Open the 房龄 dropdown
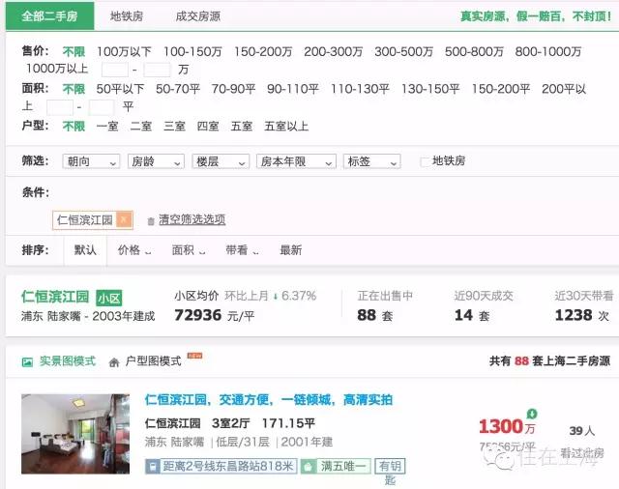619x489 pixels. (156, 161)
